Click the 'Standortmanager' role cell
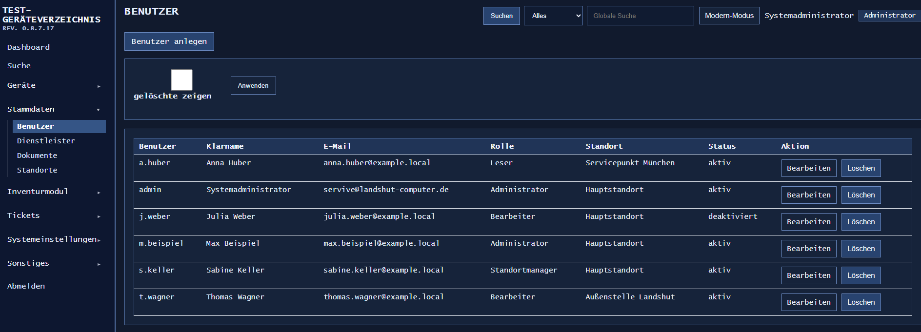 coord(523,270)
